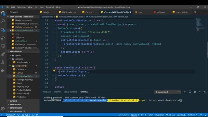Click the lightbulb code action on line 41
208x117 pixels.
pyautogui.click(x=54, y=71)
